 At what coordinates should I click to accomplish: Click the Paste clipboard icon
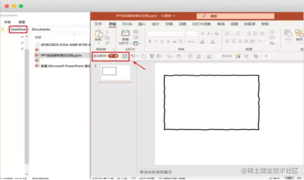point(99,34)
